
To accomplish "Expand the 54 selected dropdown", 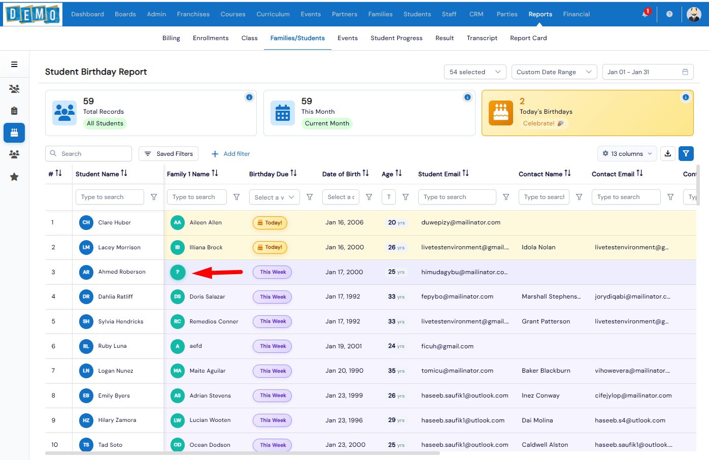I will (475, 72).
